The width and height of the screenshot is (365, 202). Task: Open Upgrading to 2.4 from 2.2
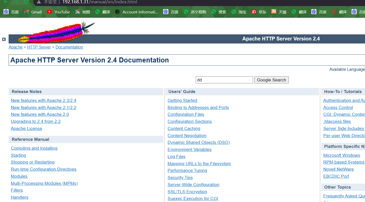[36, 121]
